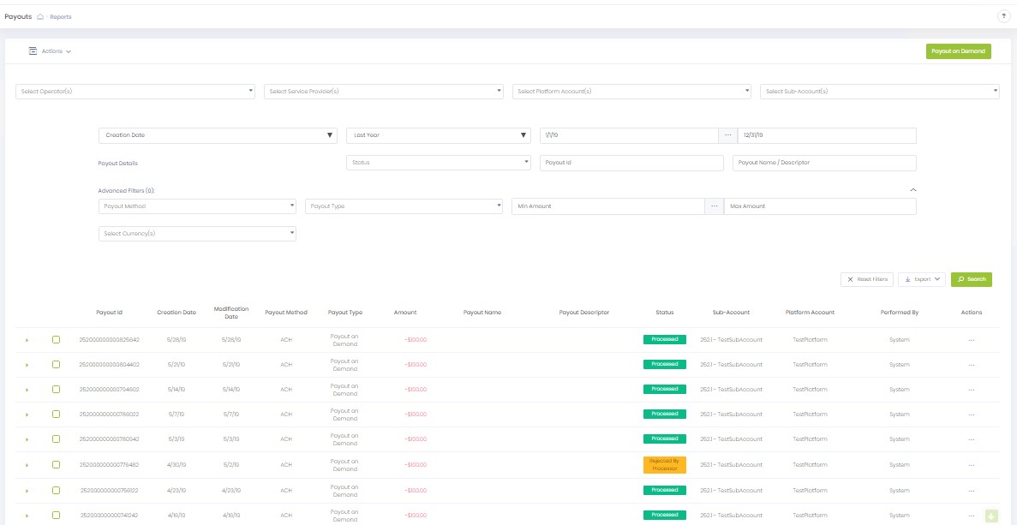Expand the Status filter dropdown
This screenshot has height=525, width=1017.
coord(438,163)
